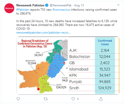
Task: Open the @NewsweekPak handle
Action: [61, 5]
